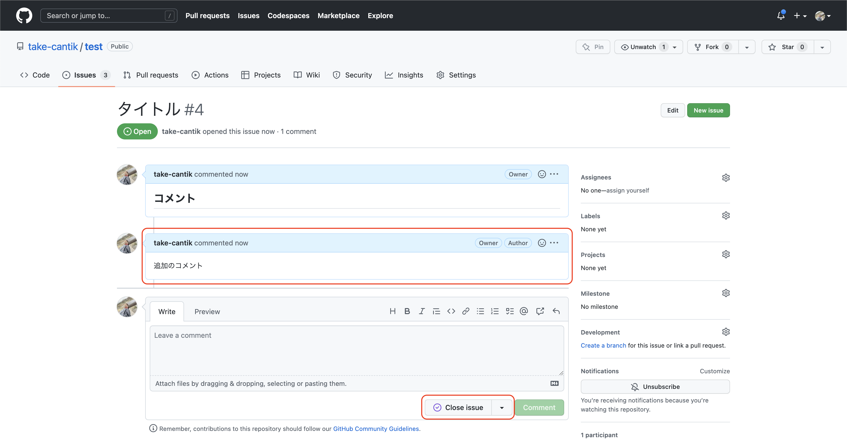Image resolution: width=847 pixels, height=444 pixels.
Task: Add a task list via the toolbar icon
Action: tap(510, 311)
